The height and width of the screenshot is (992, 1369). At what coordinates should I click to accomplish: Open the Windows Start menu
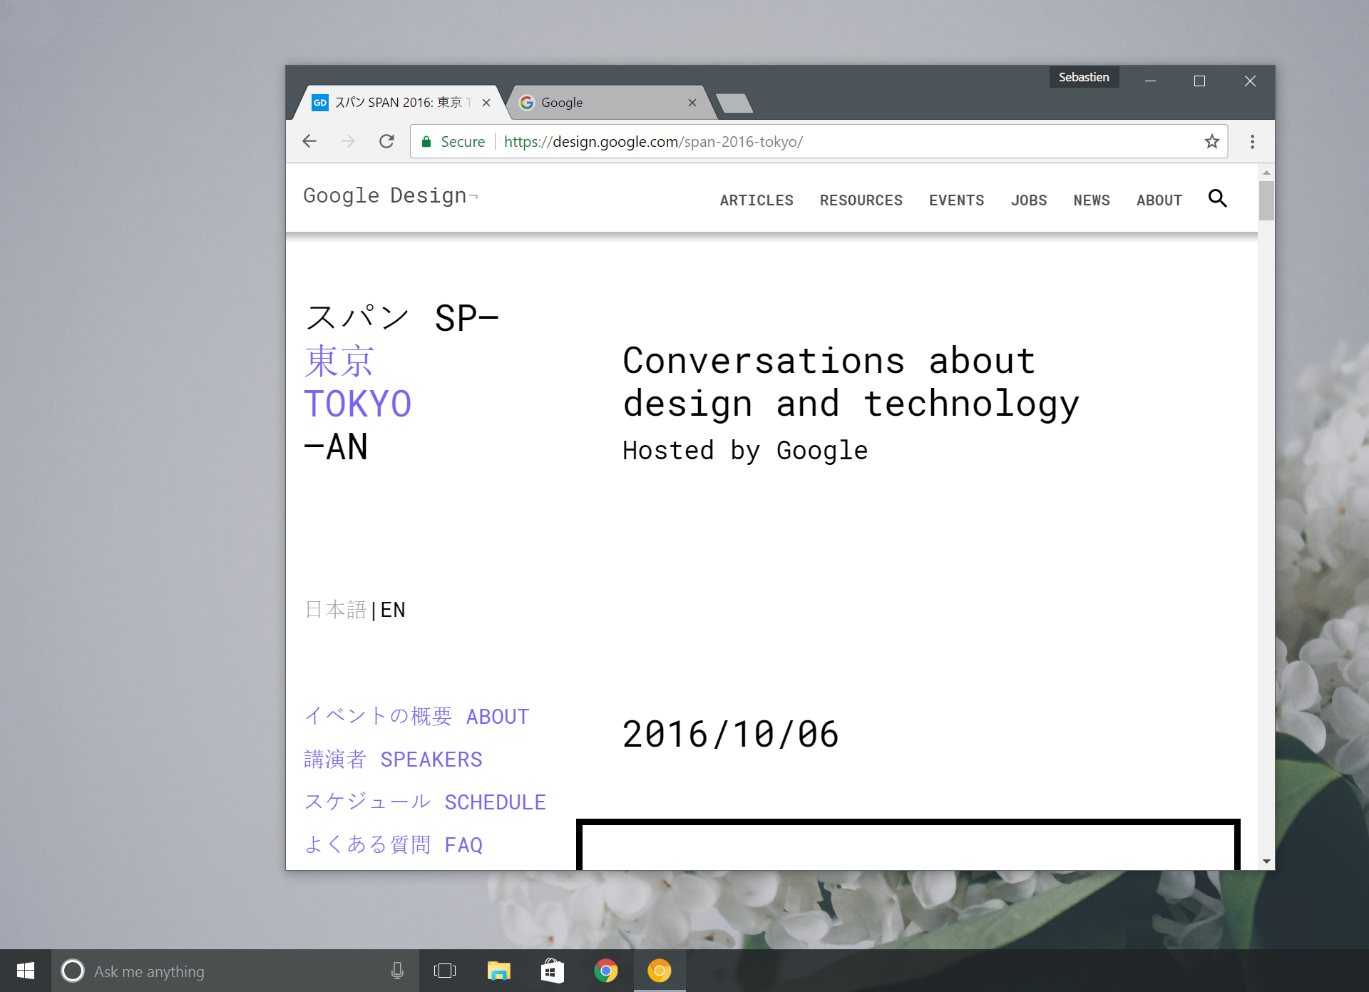click(x=26, y=971)
